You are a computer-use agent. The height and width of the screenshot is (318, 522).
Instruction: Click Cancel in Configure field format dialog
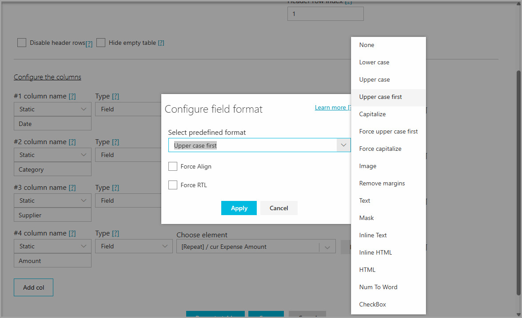click(279, 208)
